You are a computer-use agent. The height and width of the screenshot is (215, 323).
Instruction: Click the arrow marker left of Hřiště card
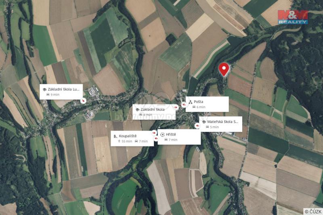click(156, 139)
